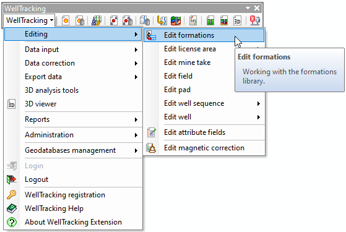Screen dimensions: 346x232
Task: Open the toolbar options arrow in title bar
Action: click(x=248, y=8)
